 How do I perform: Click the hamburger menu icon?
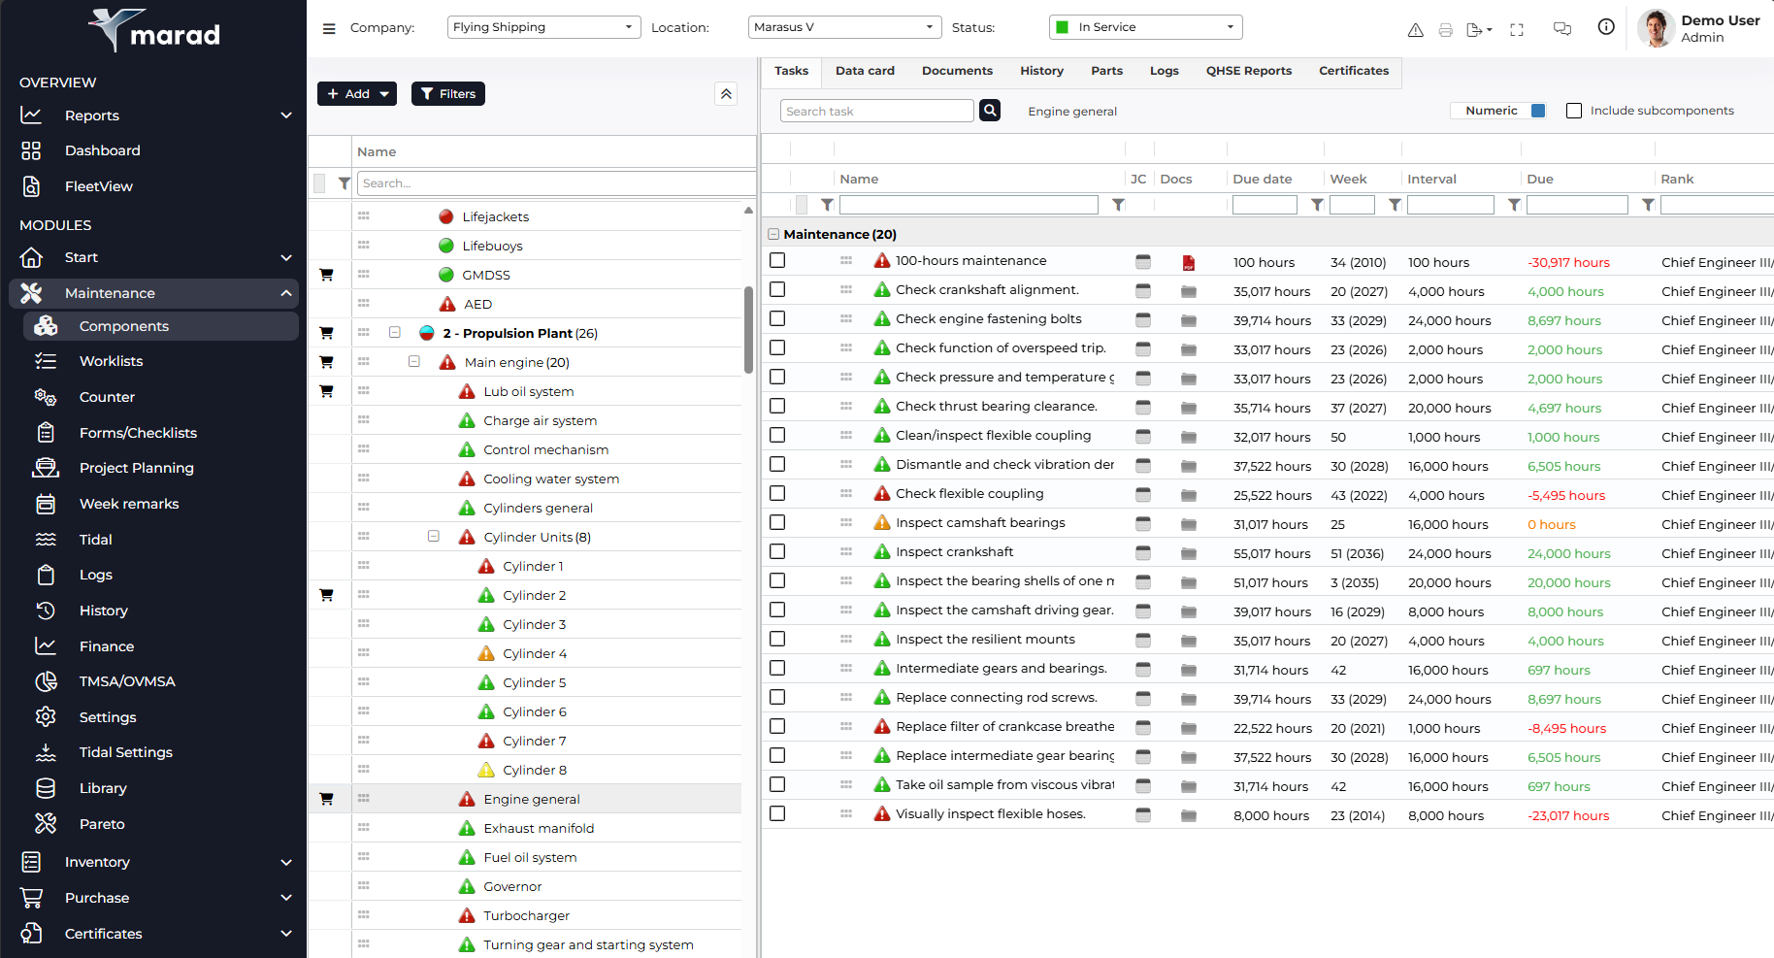[329, 28]
